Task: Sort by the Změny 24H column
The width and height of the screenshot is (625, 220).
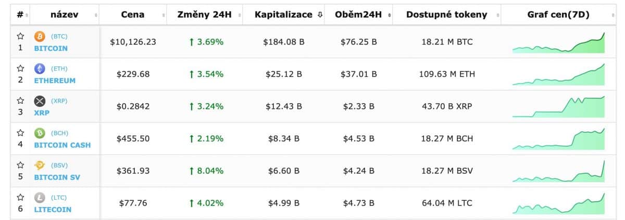Action: 204,15
